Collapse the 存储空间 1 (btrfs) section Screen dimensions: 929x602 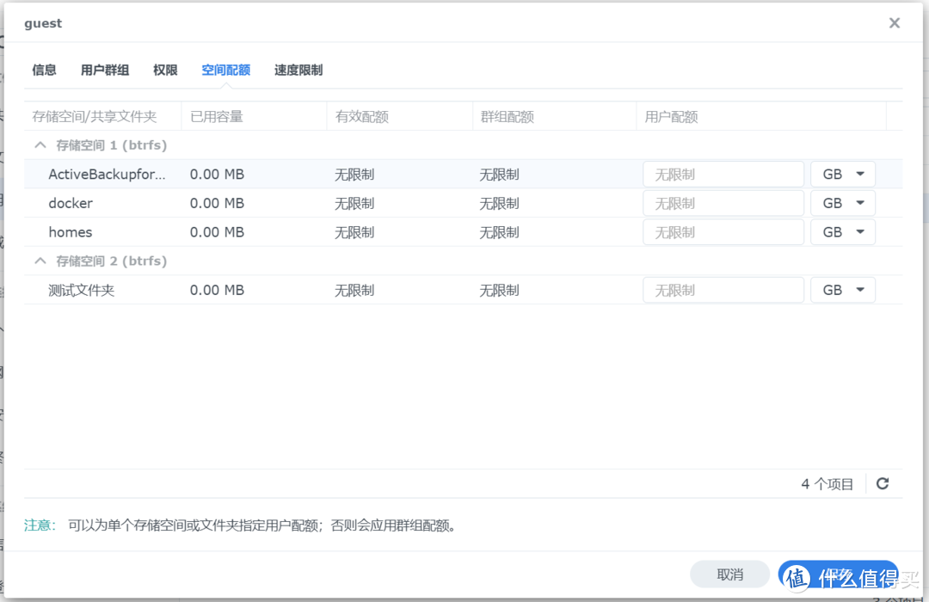tap(39, 144)
